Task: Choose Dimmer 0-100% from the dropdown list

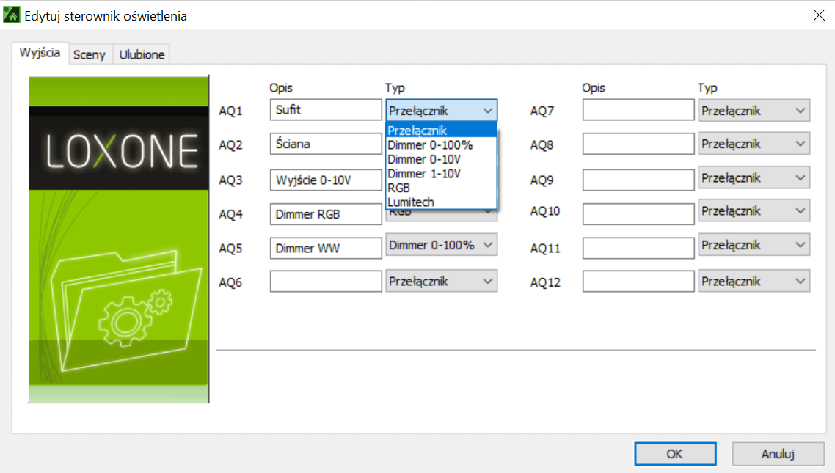Action: click(430, 145)
